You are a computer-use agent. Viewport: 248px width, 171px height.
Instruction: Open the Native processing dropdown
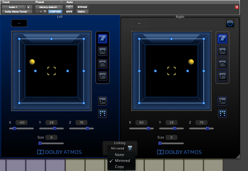coord(82,12)
